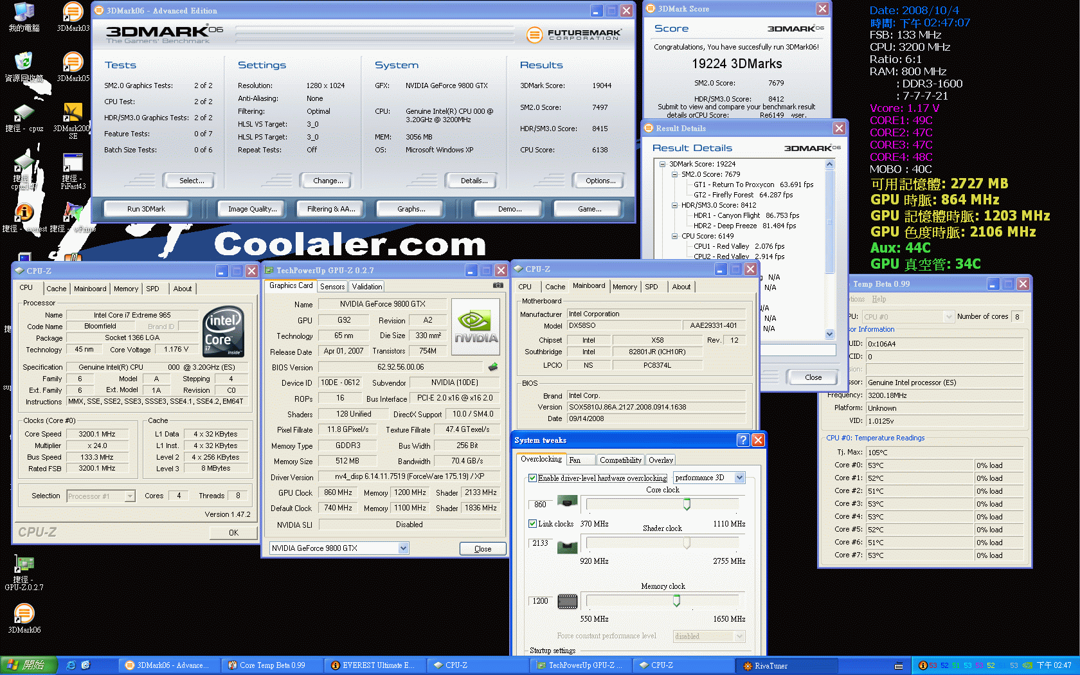This screenshot has width=1080, height=675.
Task: Open the Recycle Bin desktop icon
Action: 24,67
